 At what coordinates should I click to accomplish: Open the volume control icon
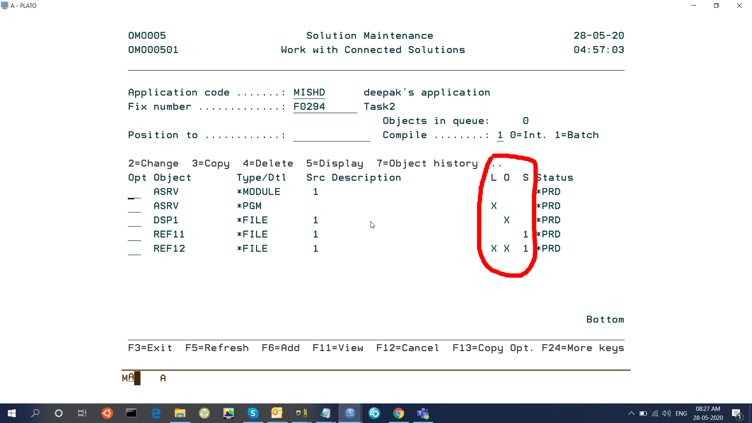[667, 413]
